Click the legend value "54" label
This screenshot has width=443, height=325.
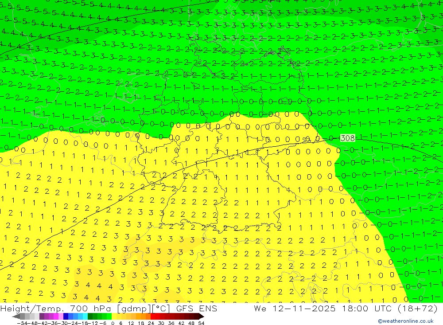pos(201,323)
